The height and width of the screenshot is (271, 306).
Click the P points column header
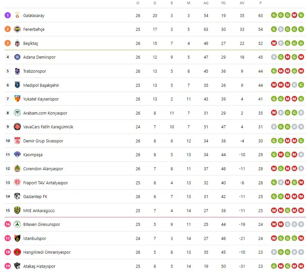tap(260, 3)
